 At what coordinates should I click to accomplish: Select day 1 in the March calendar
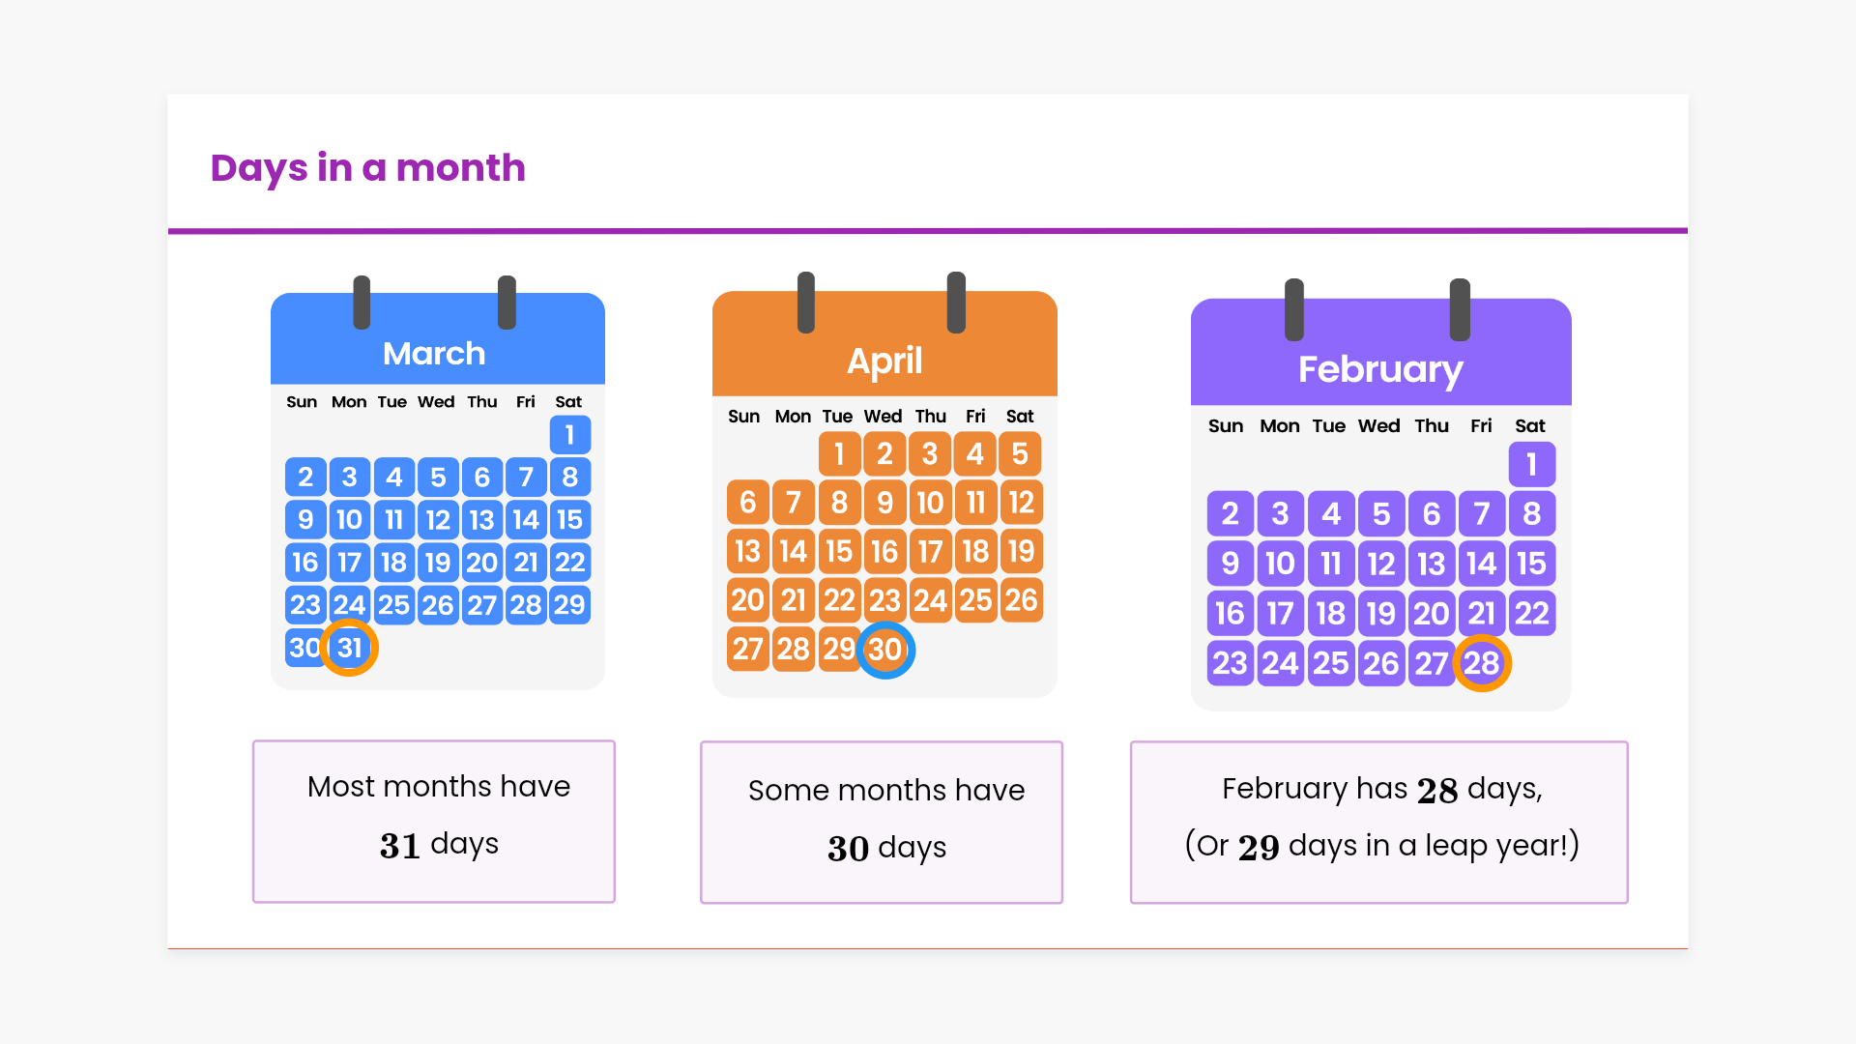[569, 435]
